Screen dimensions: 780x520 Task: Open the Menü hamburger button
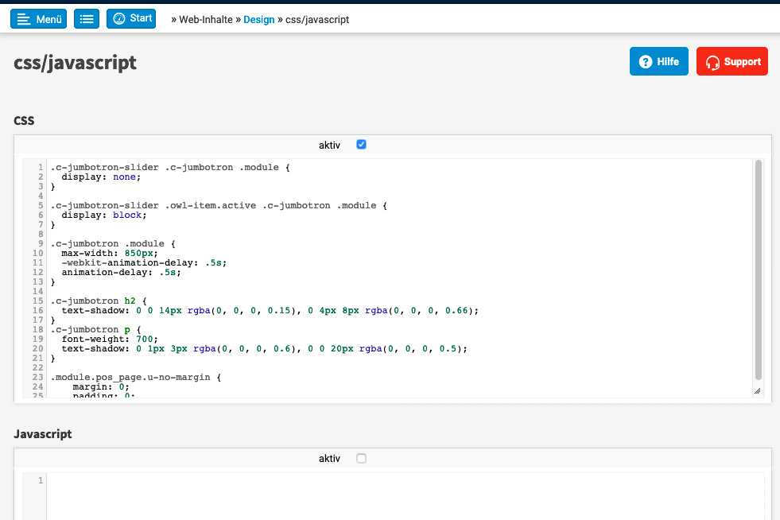coord(39,19)
